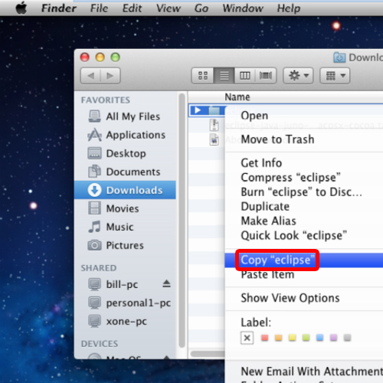The width and height of the screenshot is (383, 383).
Task: Choose Get Info from context menu
Action: pyautogui.click(x=304, y=163)
